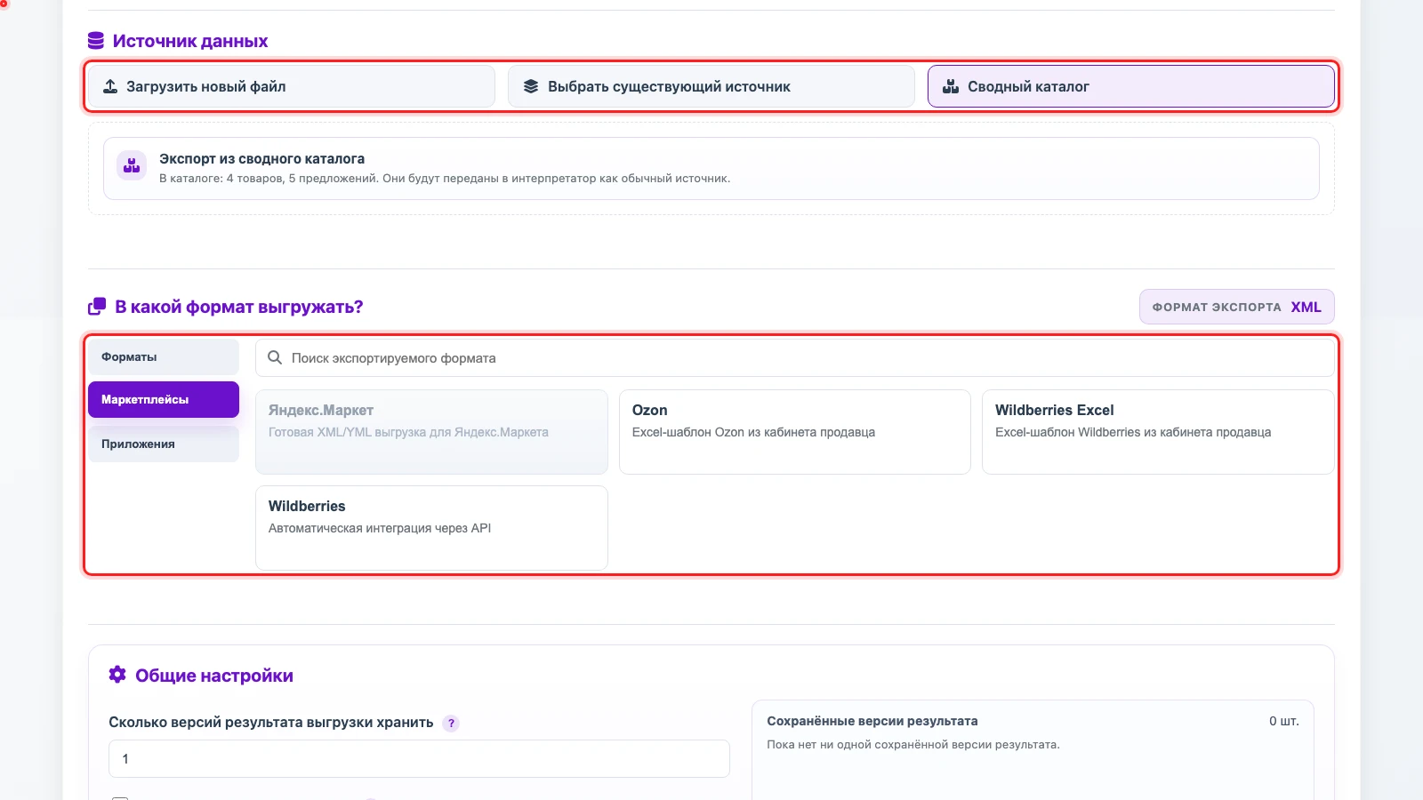Click Пока нет ни одной сохранённой версии результата
Viewport: 1423px width, 800px height.
(x=913, y=745)
